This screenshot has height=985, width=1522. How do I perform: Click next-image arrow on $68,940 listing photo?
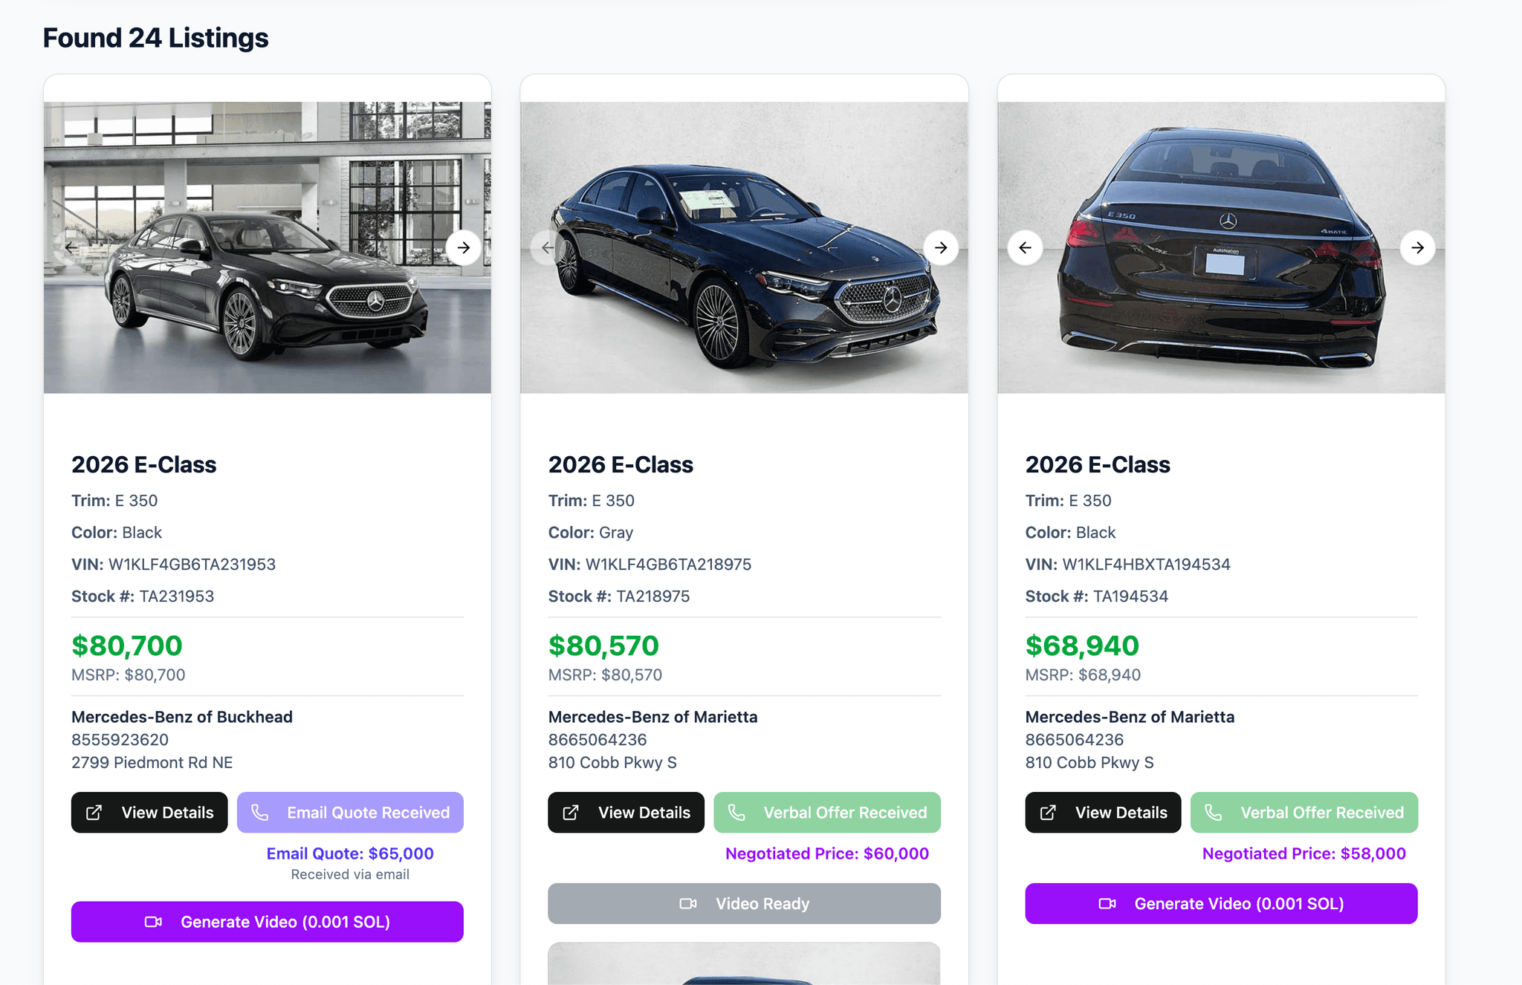click(x=1417, y=247)
